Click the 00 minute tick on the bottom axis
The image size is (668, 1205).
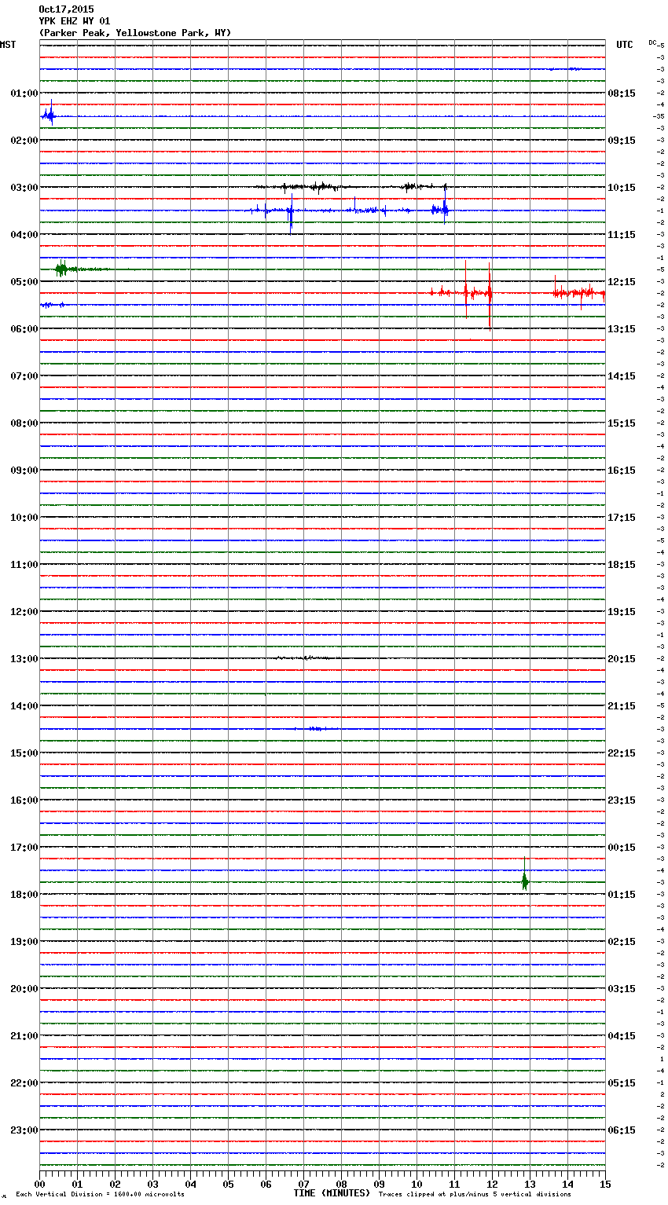coord(39,1184)
